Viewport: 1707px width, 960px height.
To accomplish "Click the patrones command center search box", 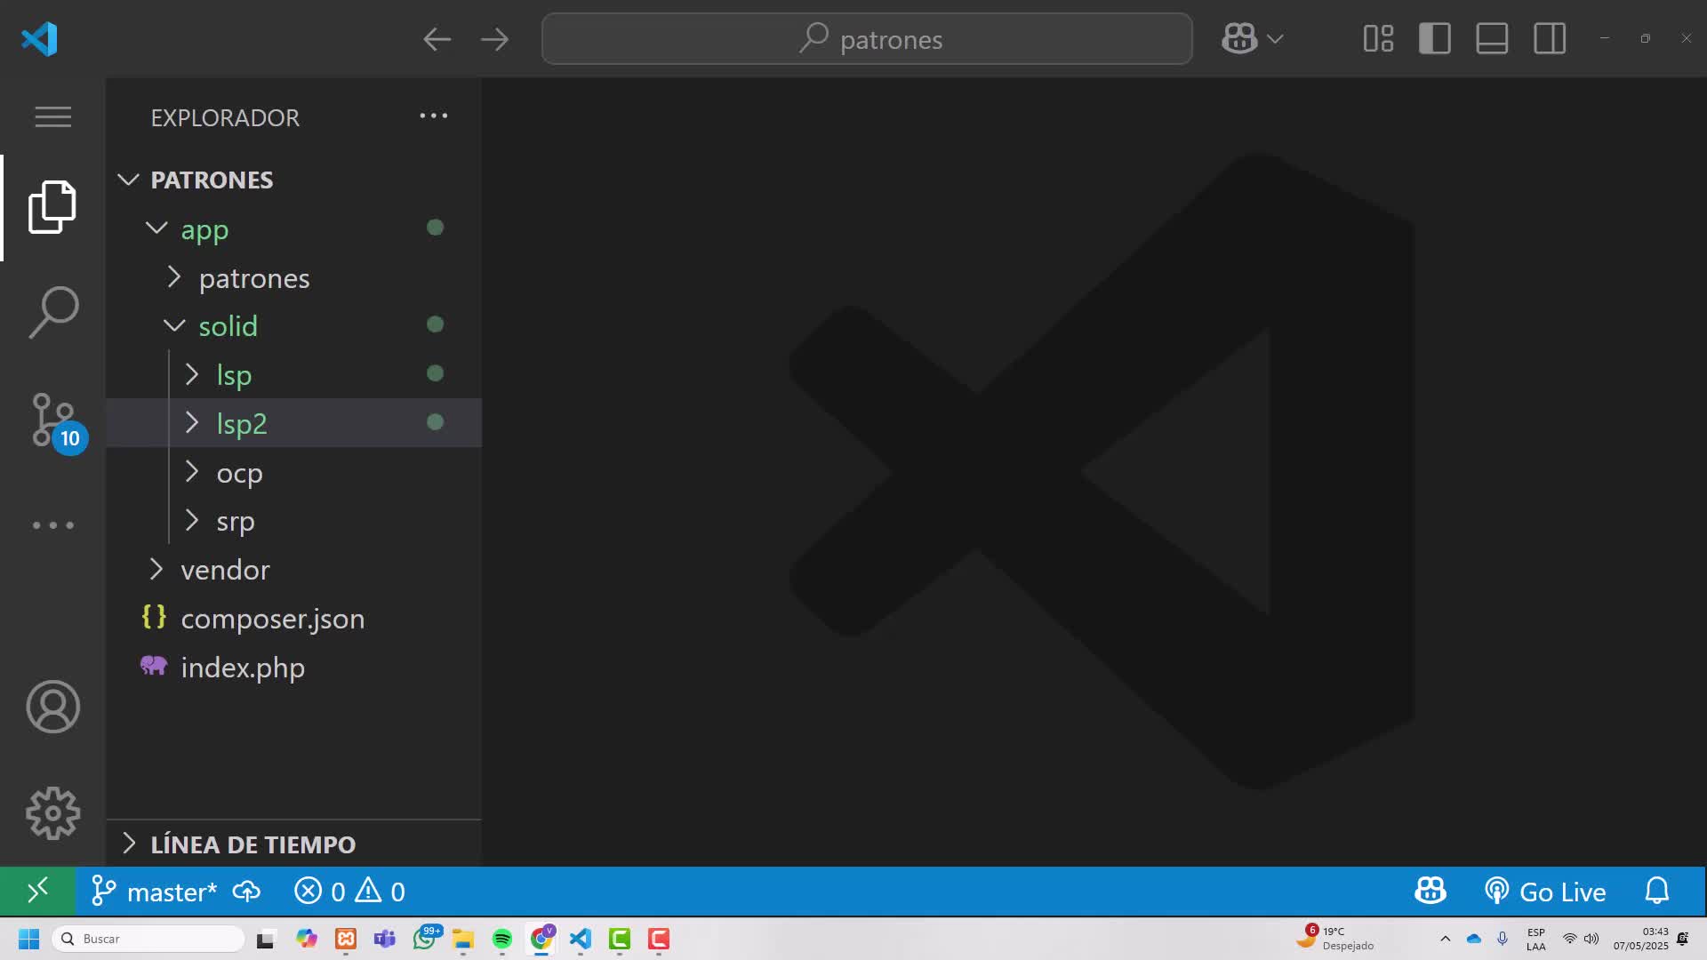I will click(867, 39).
